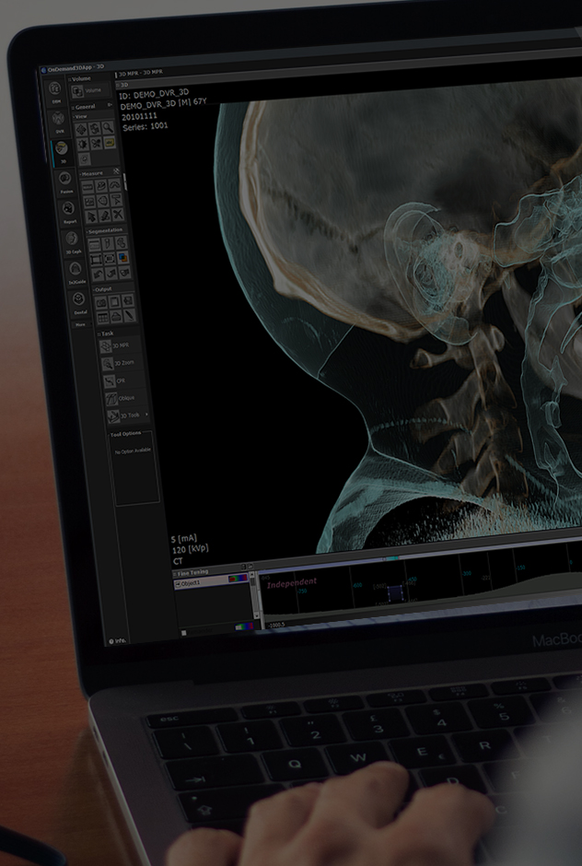Toggle the Object1 checkbox in Fine Tuning
This screenshot has height=866, width=582.
[x=178, y=583]
